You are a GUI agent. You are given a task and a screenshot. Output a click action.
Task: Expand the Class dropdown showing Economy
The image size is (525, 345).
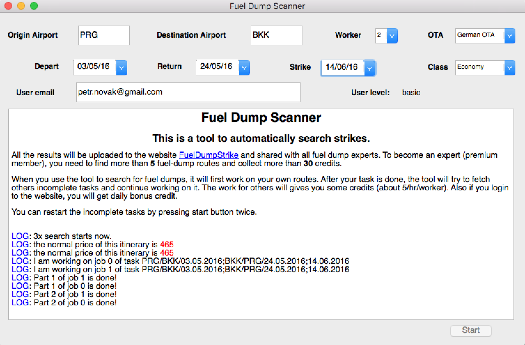coord(510,68)
